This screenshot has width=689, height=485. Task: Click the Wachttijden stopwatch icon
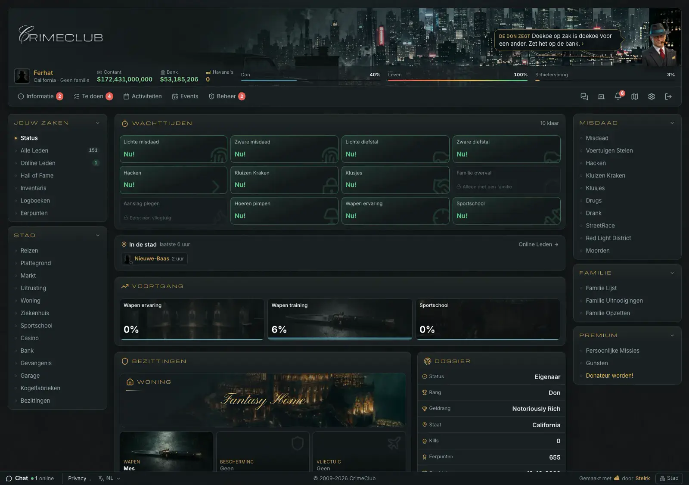(125, 123)
